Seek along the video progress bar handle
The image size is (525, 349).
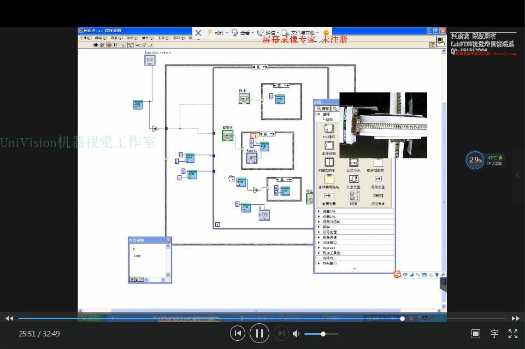coord(402,318)
